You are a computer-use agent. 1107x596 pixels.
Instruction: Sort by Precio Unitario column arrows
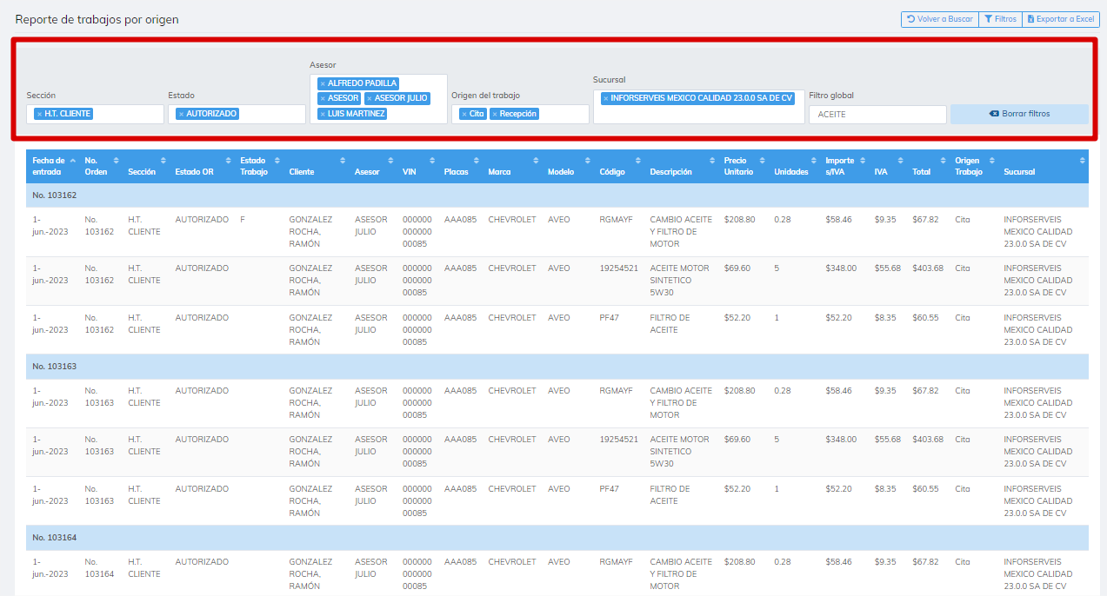tap(763, 161)
